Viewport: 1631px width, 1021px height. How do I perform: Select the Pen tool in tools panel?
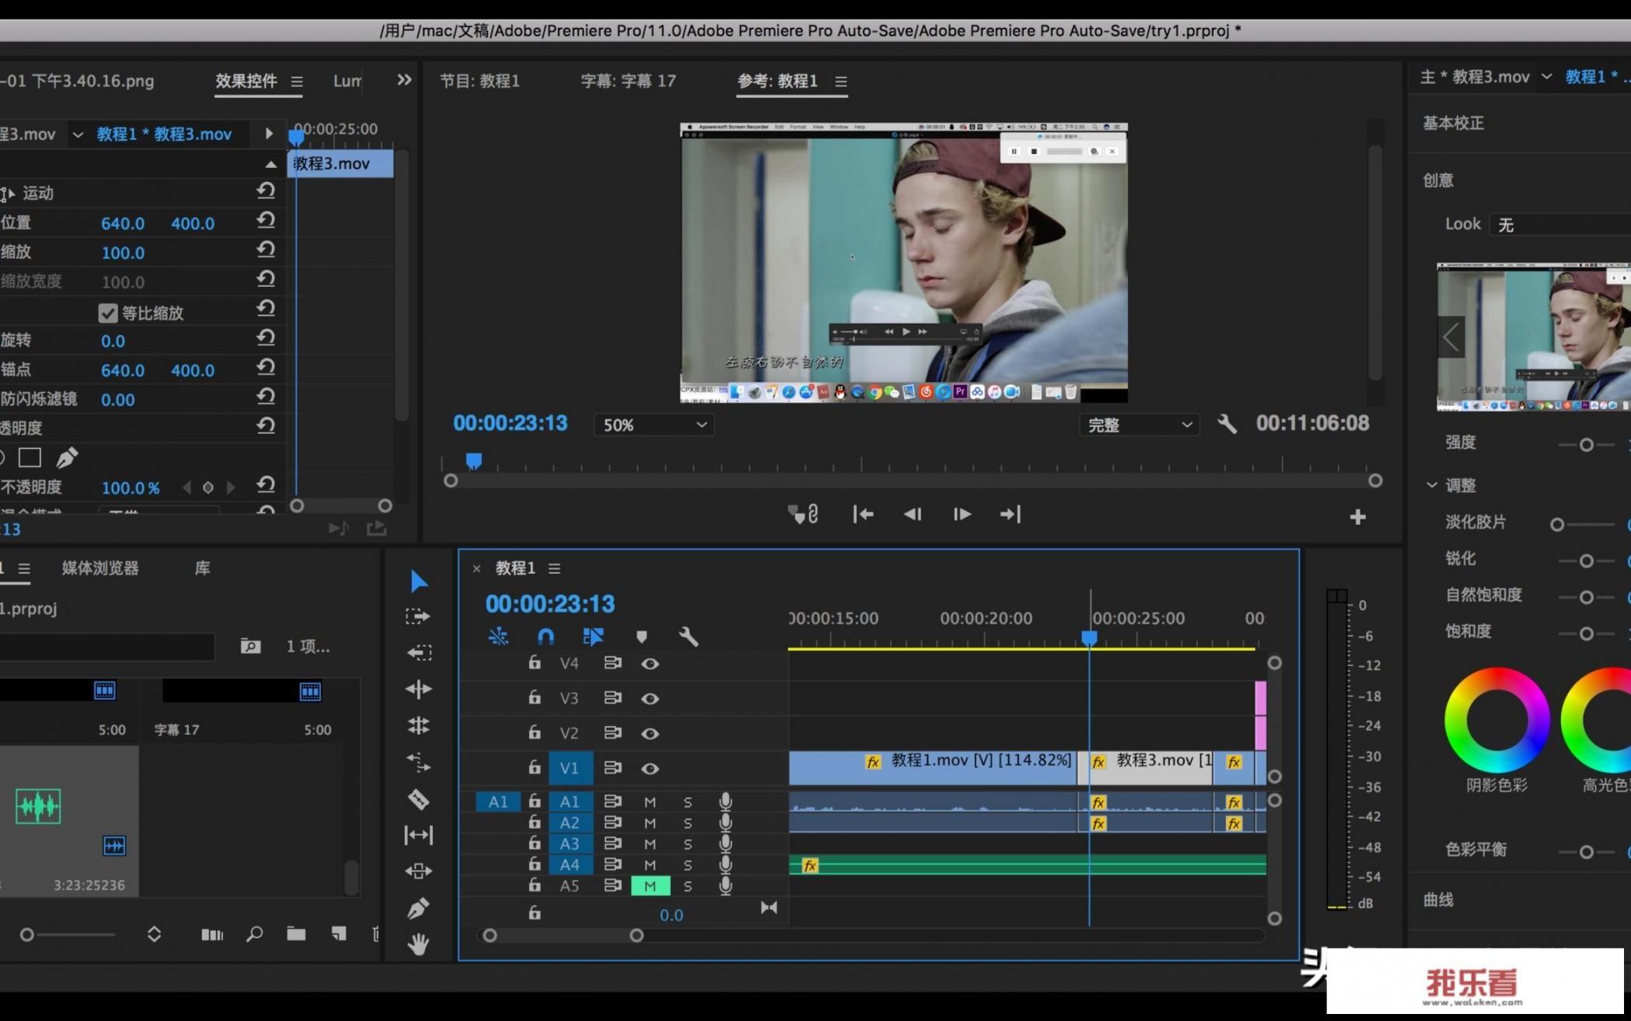418,907
